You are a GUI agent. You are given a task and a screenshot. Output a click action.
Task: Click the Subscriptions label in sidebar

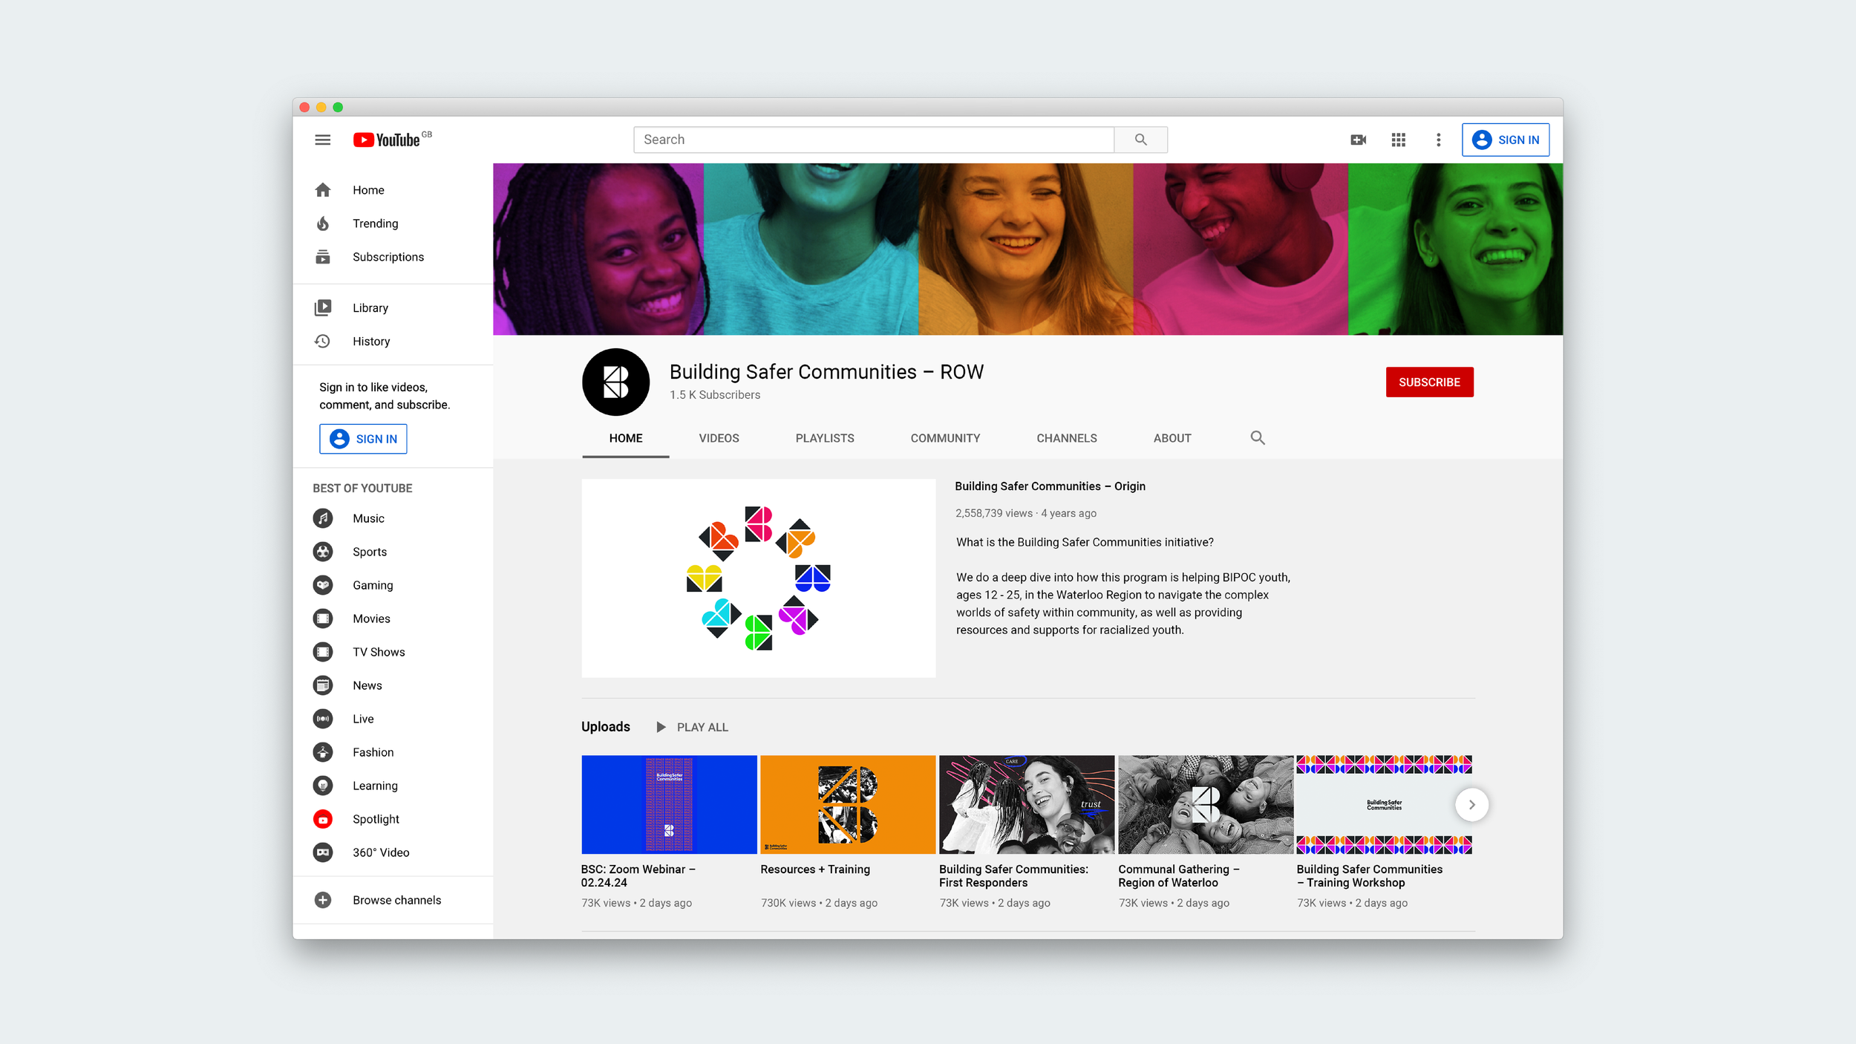click(388, 257)
